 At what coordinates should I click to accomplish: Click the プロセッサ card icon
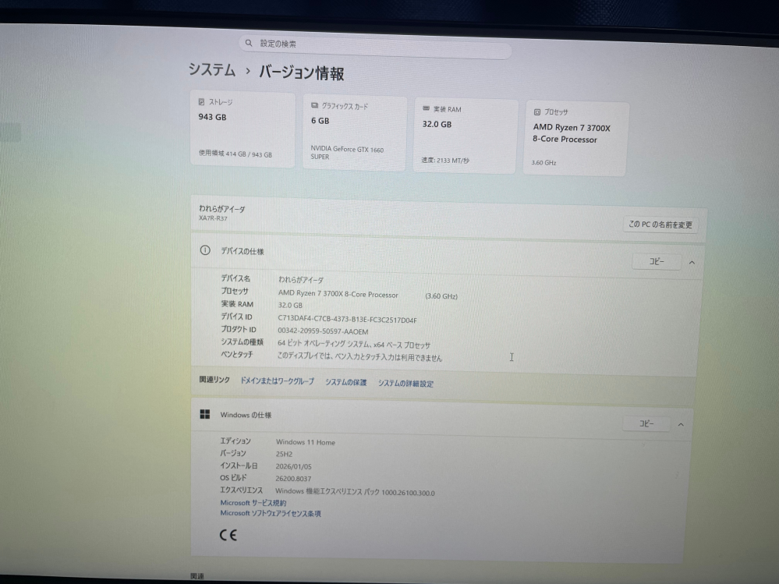coord(537,111)
